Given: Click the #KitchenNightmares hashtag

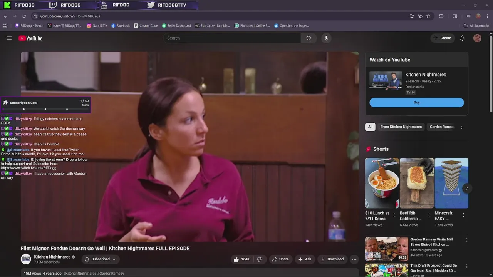Looking at the screenshot, I should (80, 274).
